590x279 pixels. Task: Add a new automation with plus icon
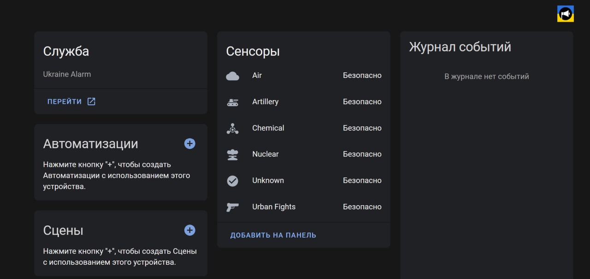tap(190, 143)
